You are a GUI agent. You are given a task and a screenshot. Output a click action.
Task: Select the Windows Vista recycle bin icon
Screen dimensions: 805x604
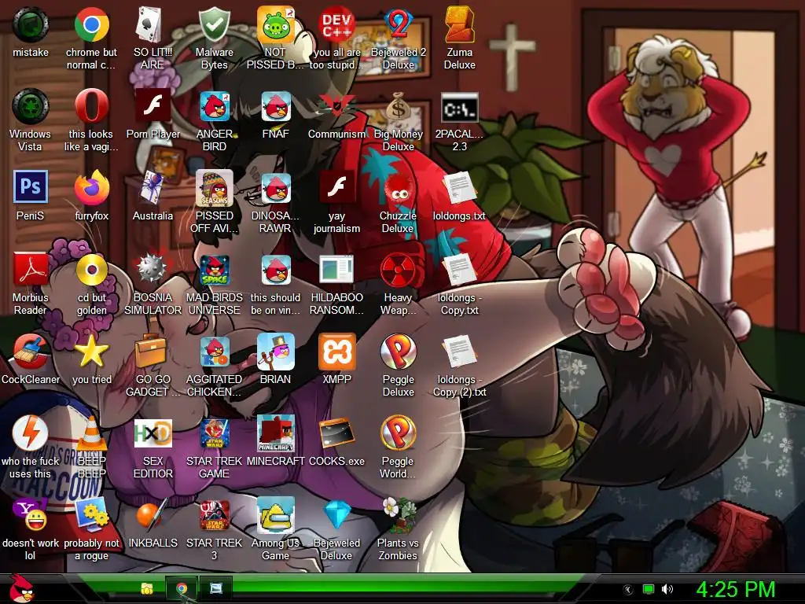click(31, 106)
